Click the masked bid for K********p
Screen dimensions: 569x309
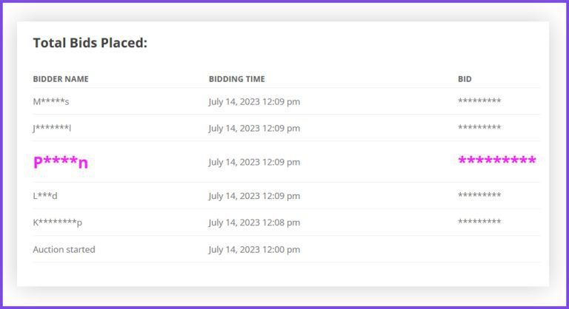(x=479, y=223)
